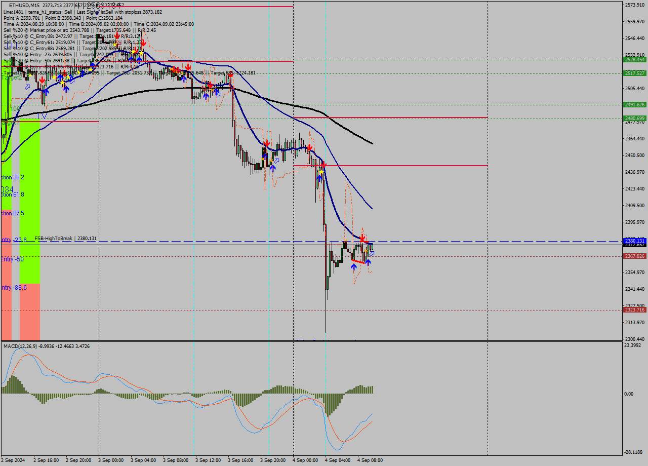Select the blue 2380.131 price tag on the axis
Screen dimensions: 648x466
coord(634,241)
